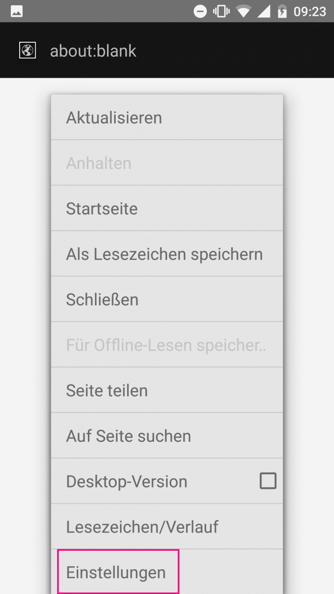This screenshot has height=594, width=334.
Task: Tap the 09:23 clock in status bar
Action: point(310,12)
